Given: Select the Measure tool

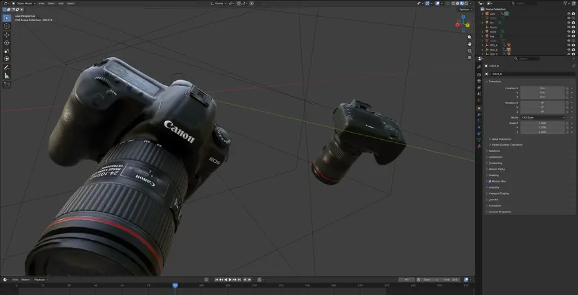Looking at the screenshot, I should point(6,76).
